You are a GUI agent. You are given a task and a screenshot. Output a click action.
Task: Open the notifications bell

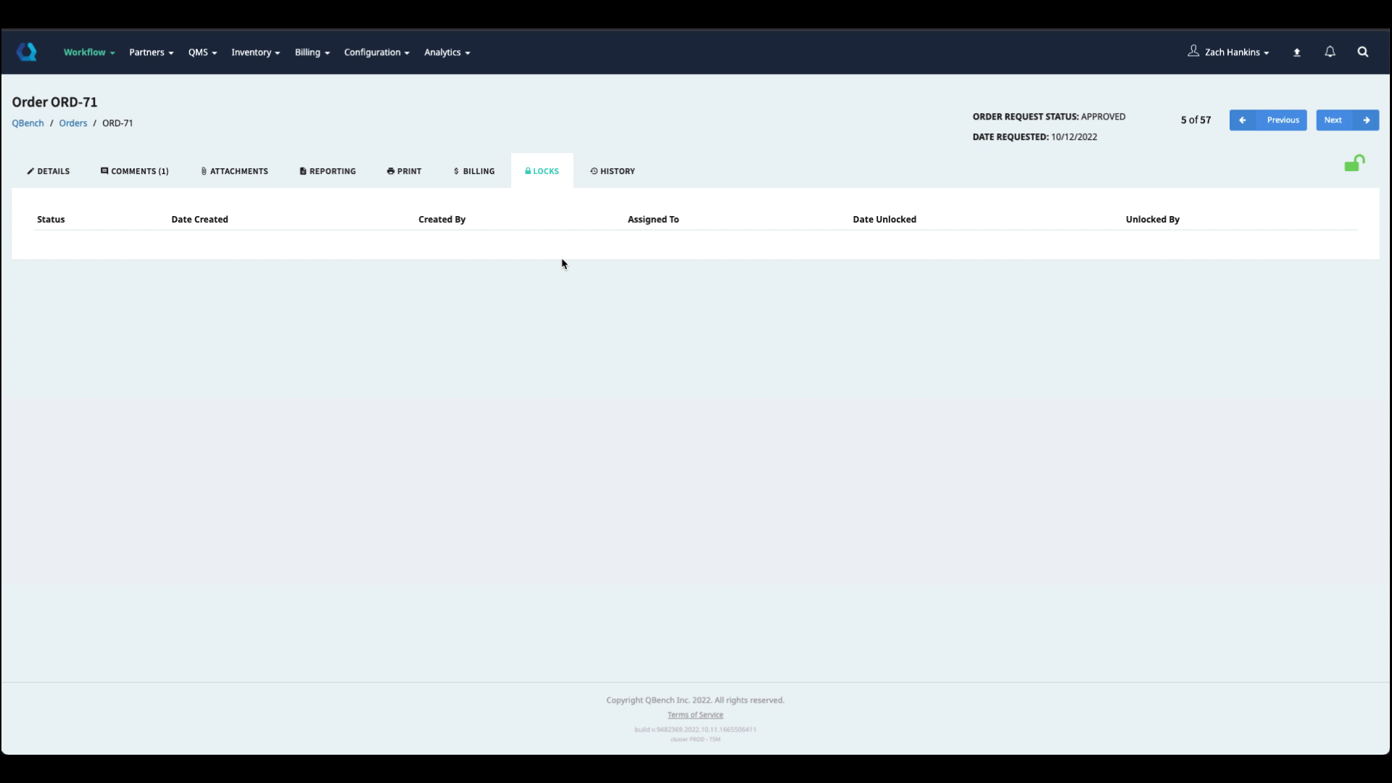point(1330,52)
